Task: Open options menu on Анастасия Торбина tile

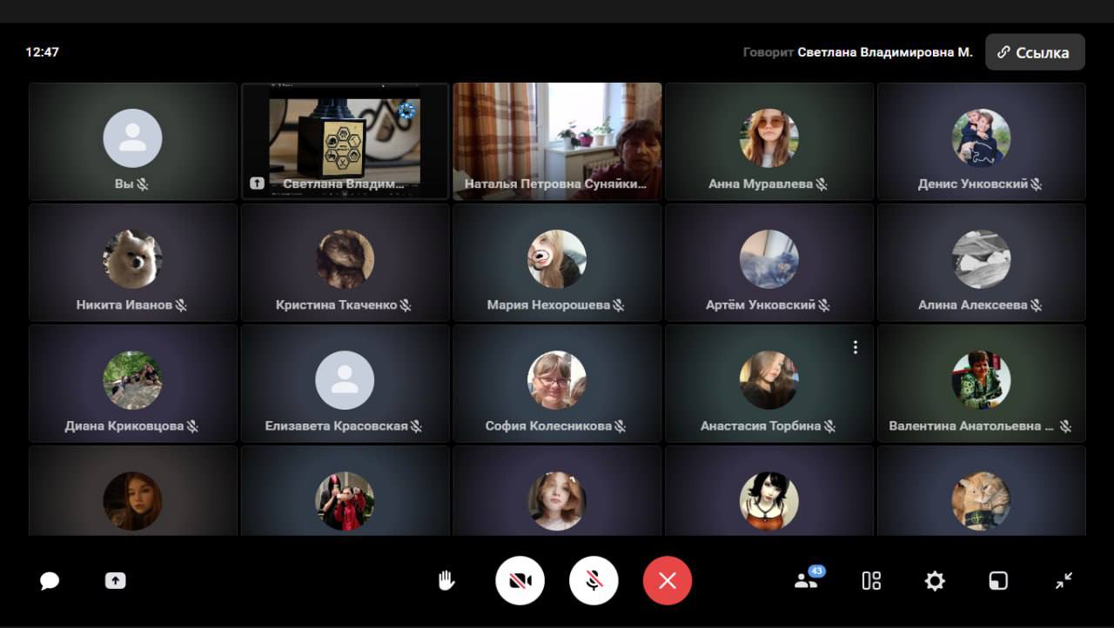Action: 856,347
